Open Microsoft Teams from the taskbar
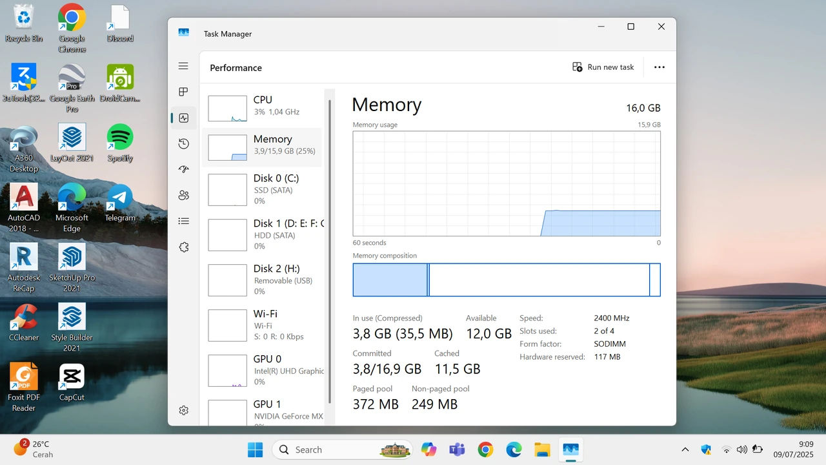Screen dimensions: 826x465 pyautogui.click(x=457, y=449)
